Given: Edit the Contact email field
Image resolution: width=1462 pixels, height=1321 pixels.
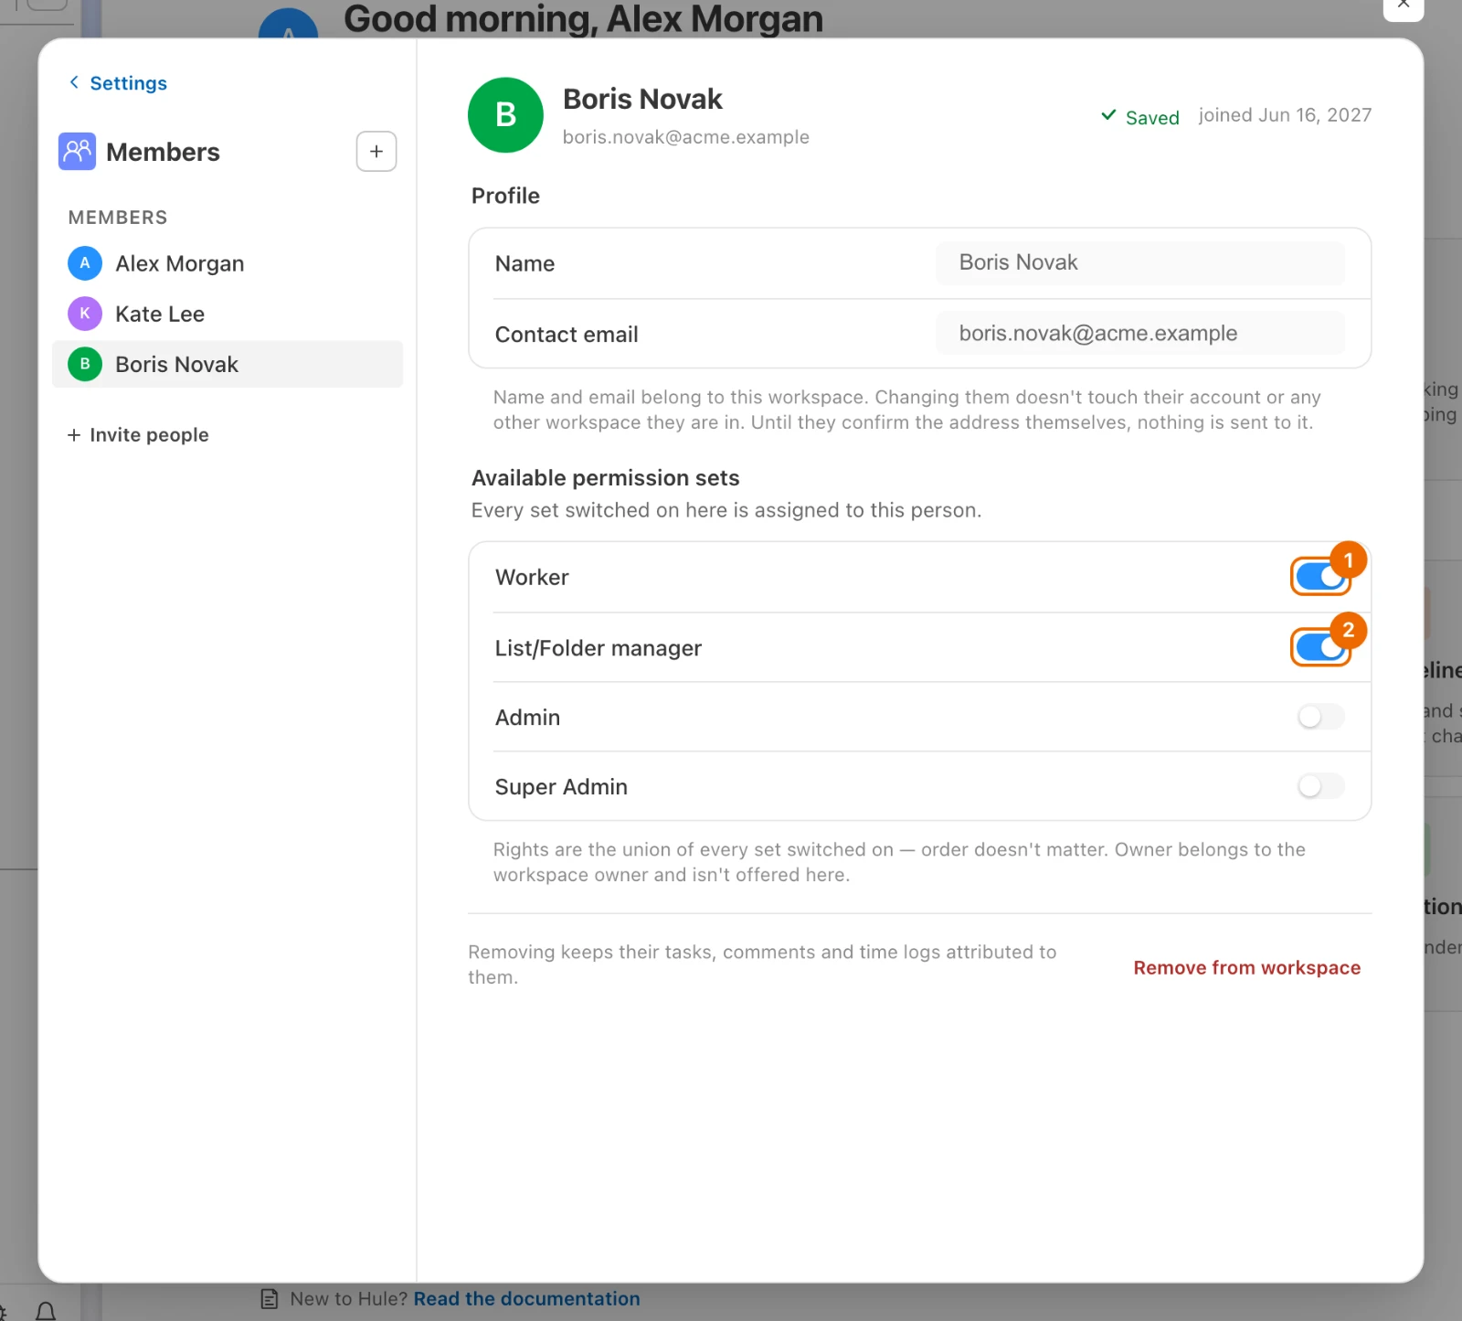Looking at the screenshot, I should pyautogui.click(x=1140, y=333).
